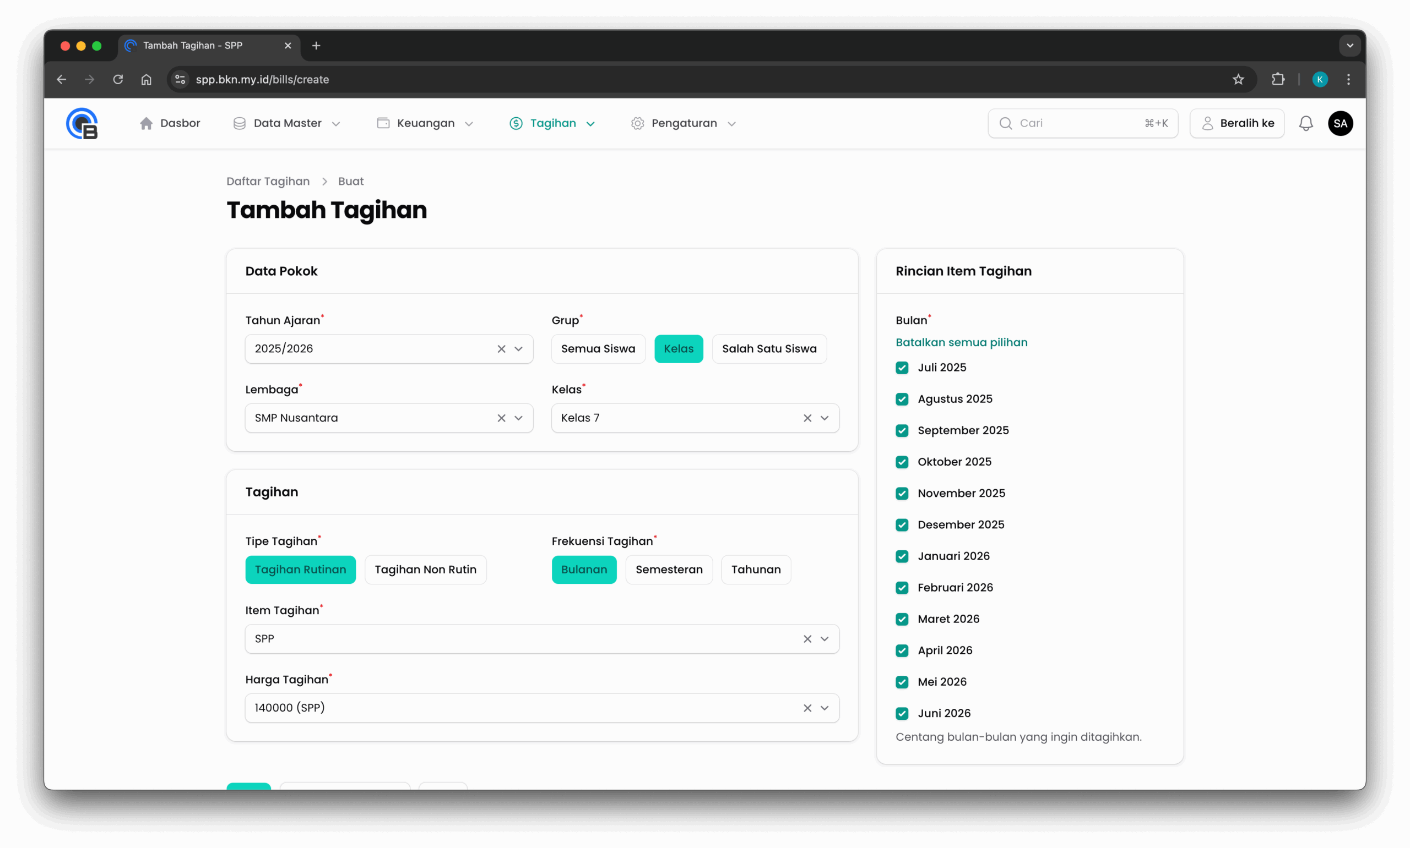Clear the Tahun Ajaran selection
This screenshot has width=1410, height=848.
coord(501,348)
